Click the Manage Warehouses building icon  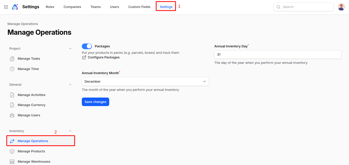click(12, 162)
